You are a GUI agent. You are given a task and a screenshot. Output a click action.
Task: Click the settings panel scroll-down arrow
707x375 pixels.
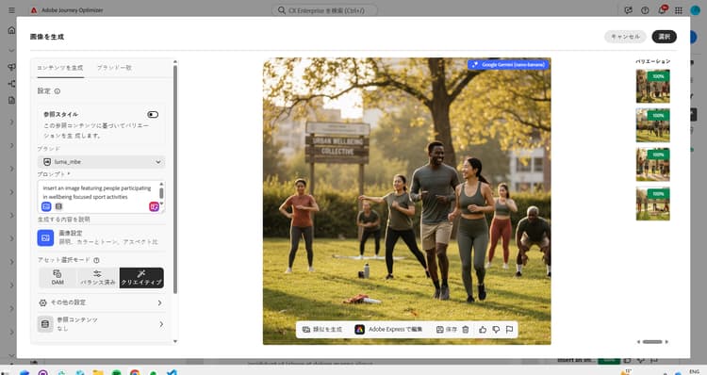click(175, 342)
